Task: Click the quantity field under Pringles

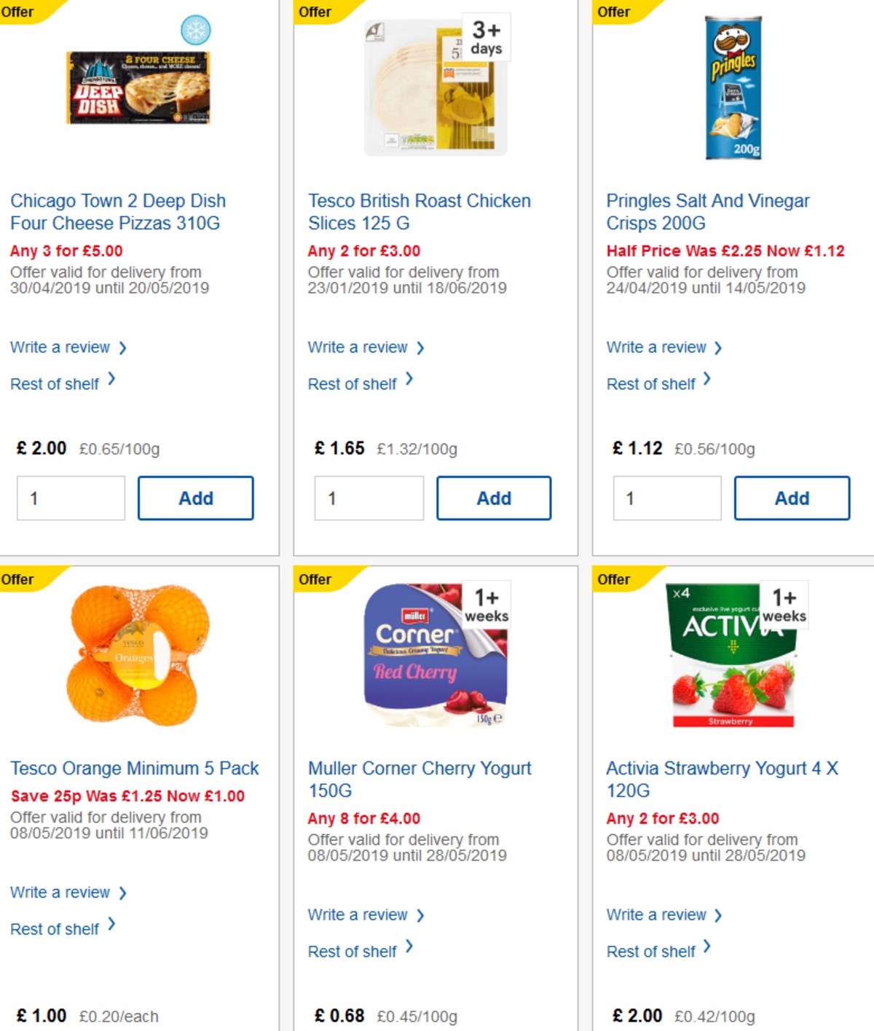Action: click(x=667, y=498)
